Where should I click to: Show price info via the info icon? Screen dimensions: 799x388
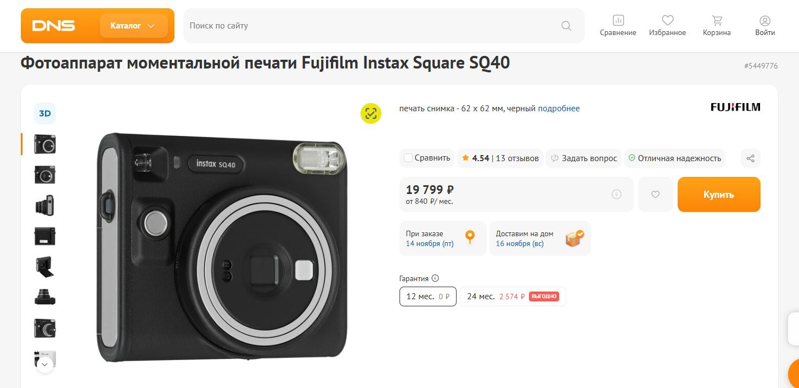click(616, 195)
